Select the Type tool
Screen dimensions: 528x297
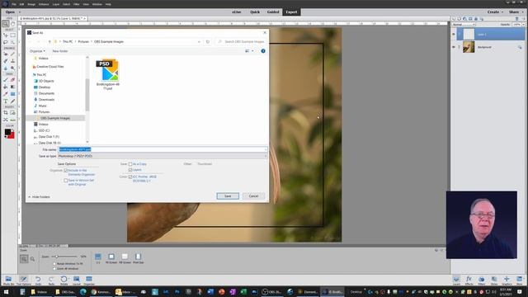[x=6, y=101]
